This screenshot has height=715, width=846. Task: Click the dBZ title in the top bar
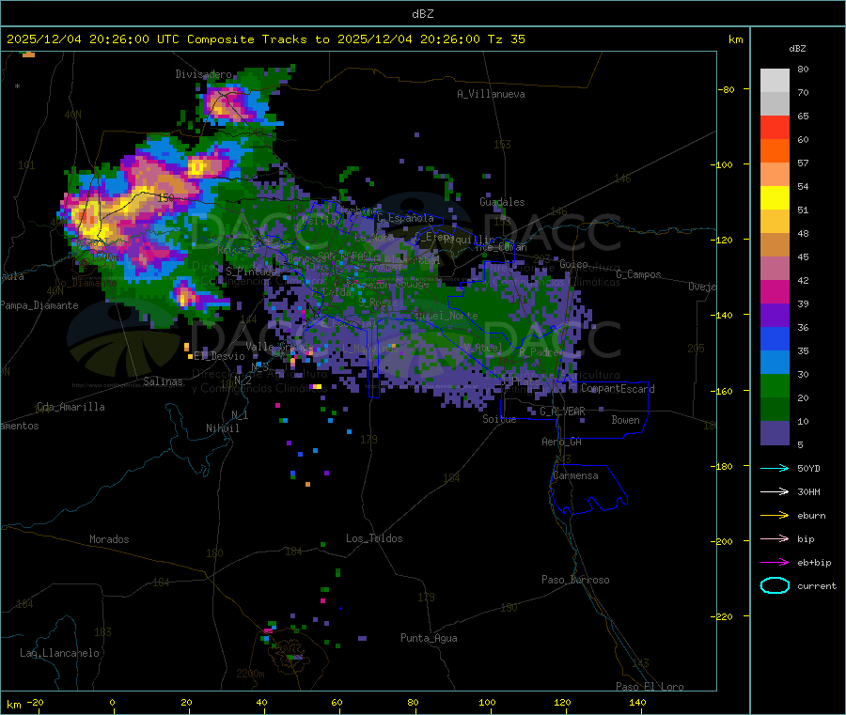(422, 14)
